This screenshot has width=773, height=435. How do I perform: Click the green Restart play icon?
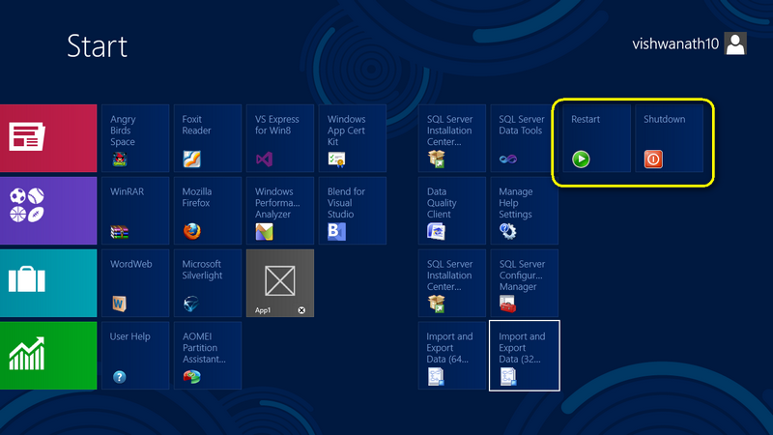tap(581, 159)
